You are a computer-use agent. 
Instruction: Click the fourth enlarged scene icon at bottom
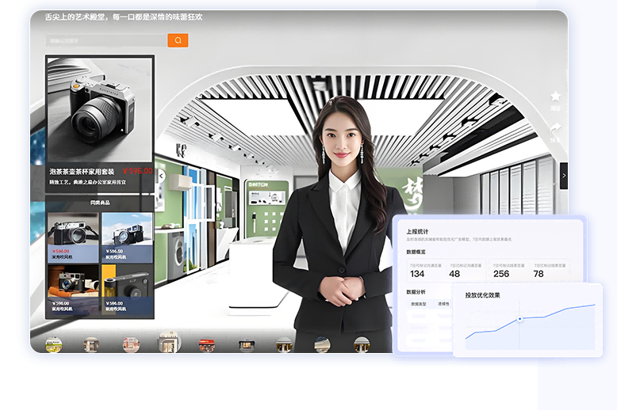click(x=168, y=344)
